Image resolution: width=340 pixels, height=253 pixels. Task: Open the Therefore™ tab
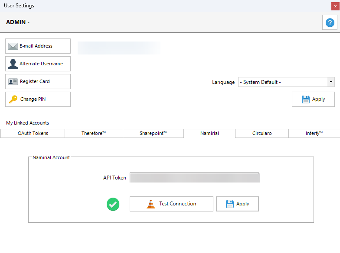click(x=94, y=133)
